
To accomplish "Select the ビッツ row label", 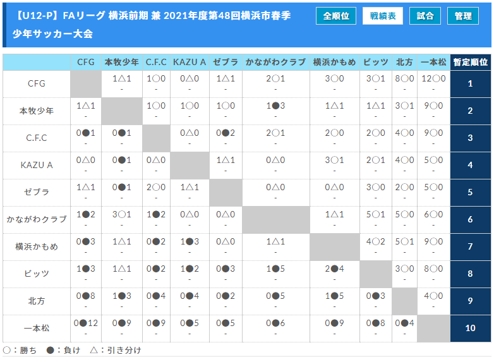I will pyautogui.click(x=37, y=274).
